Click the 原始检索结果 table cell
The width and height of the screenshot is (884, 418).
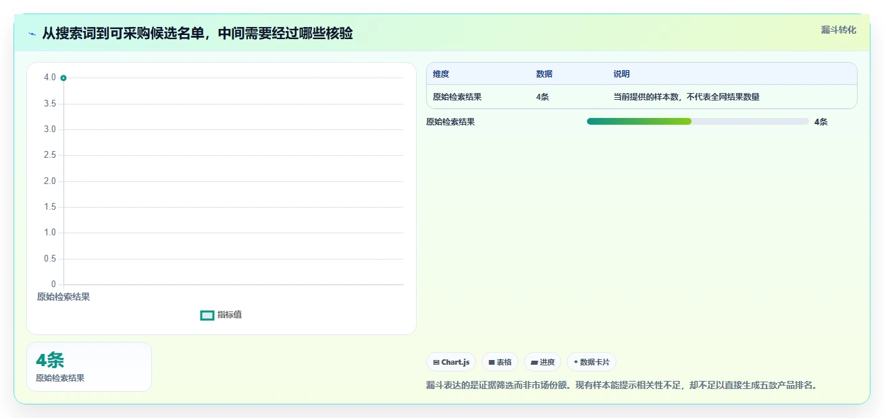point(457,97)
